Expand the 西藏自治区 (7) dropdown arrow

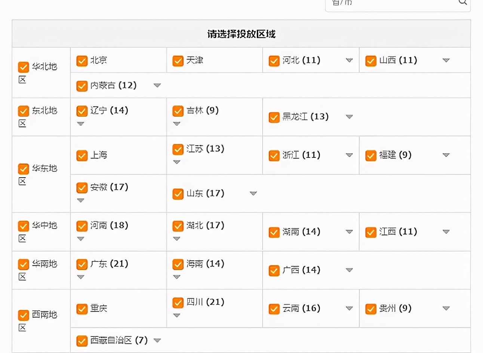(157, 340)
